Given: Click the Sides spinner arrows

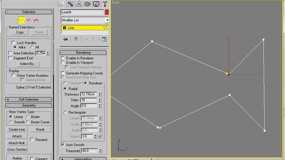Looking at the screenshot, I should pyautogui.click(x=100, y=100).
